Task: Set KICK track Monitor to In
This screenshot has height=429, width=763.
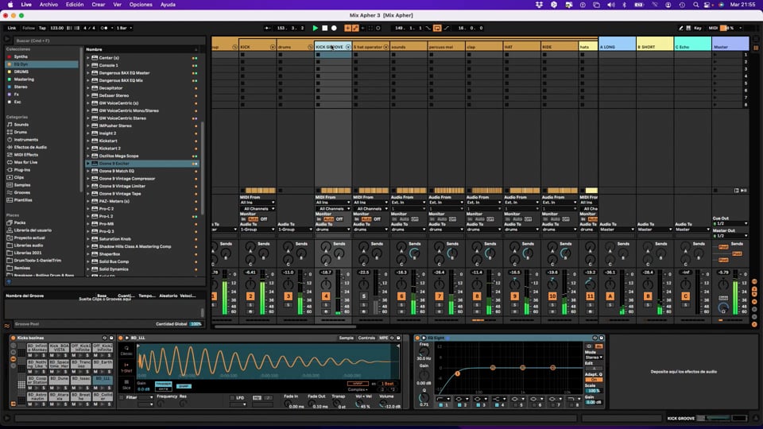Action: tap(243, 219)
